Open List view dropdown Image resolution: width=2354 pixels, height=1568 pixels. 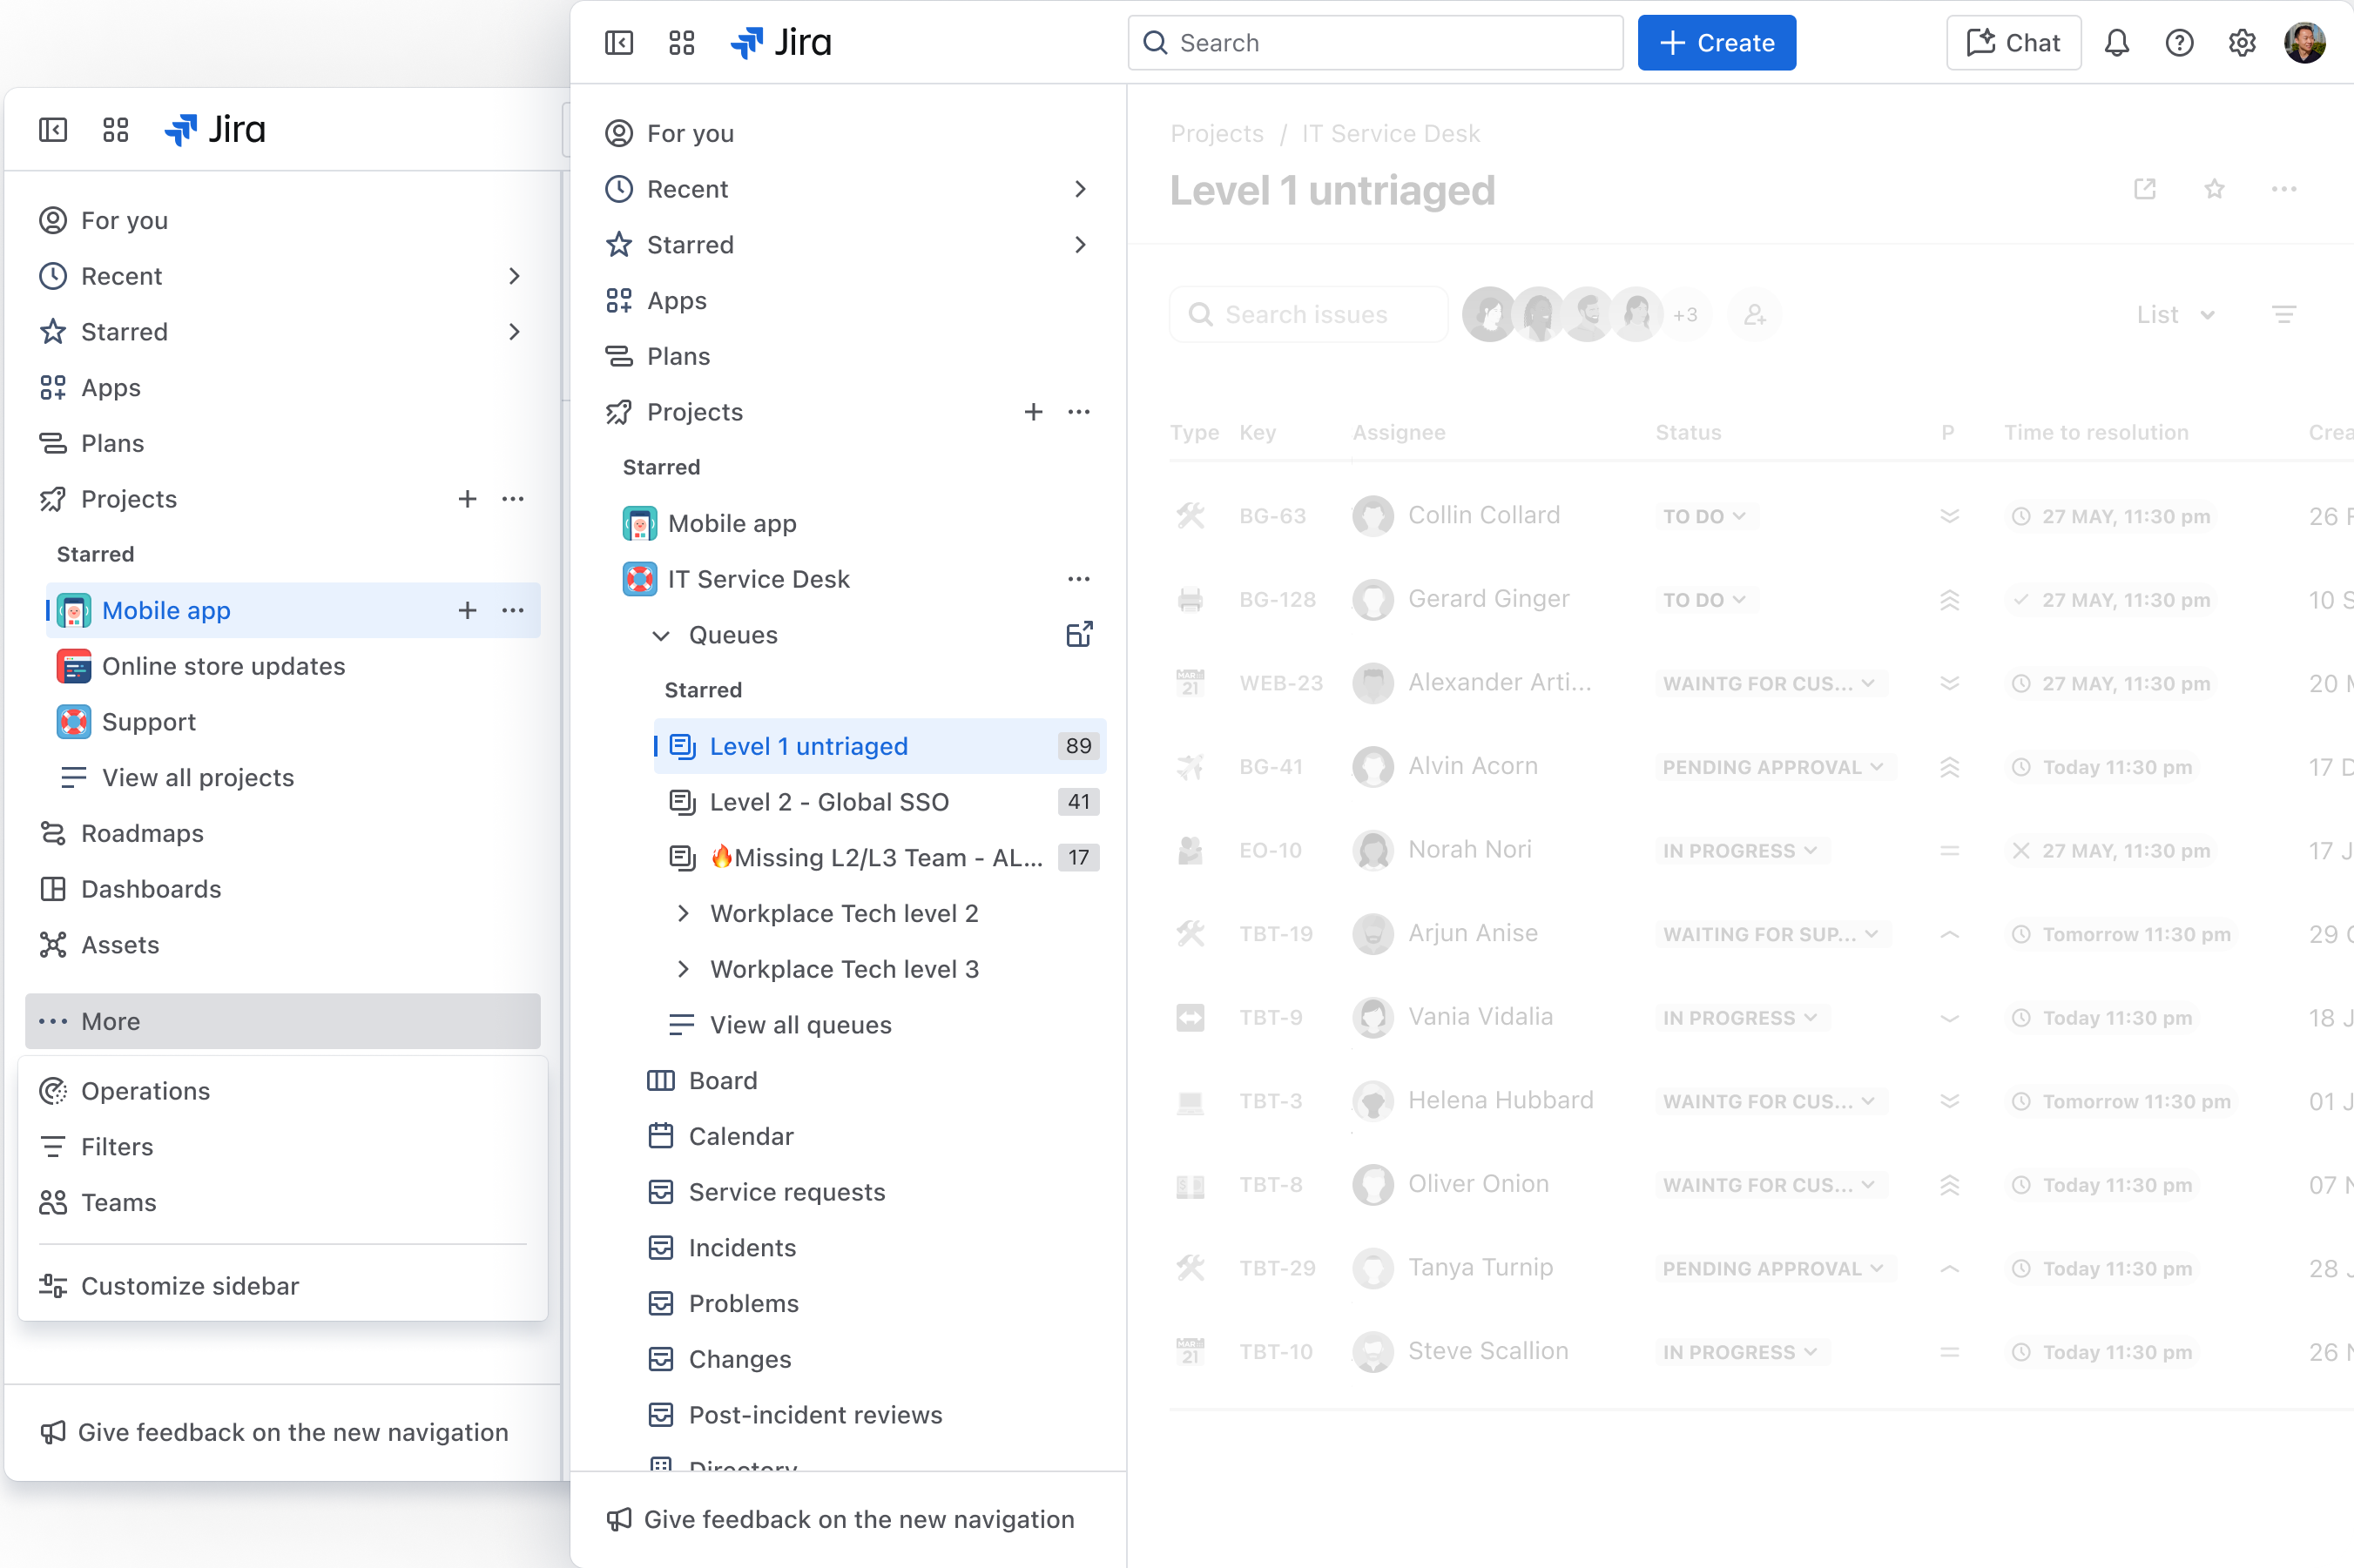(2176, 315)
